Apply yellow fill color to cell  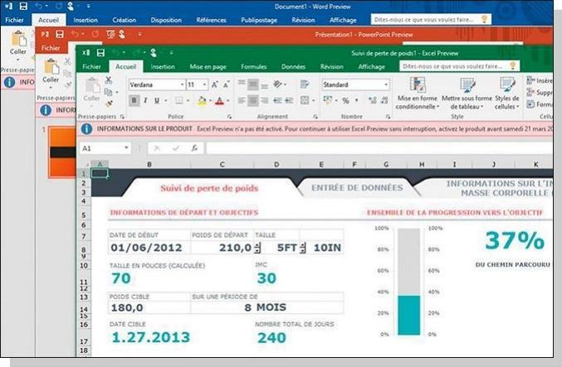[x=202, y=101]
